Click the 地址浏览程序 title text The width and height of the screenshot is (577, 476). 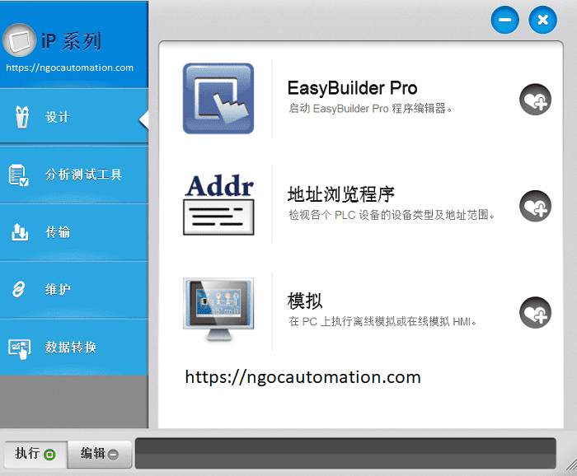(x=340, y=194)
